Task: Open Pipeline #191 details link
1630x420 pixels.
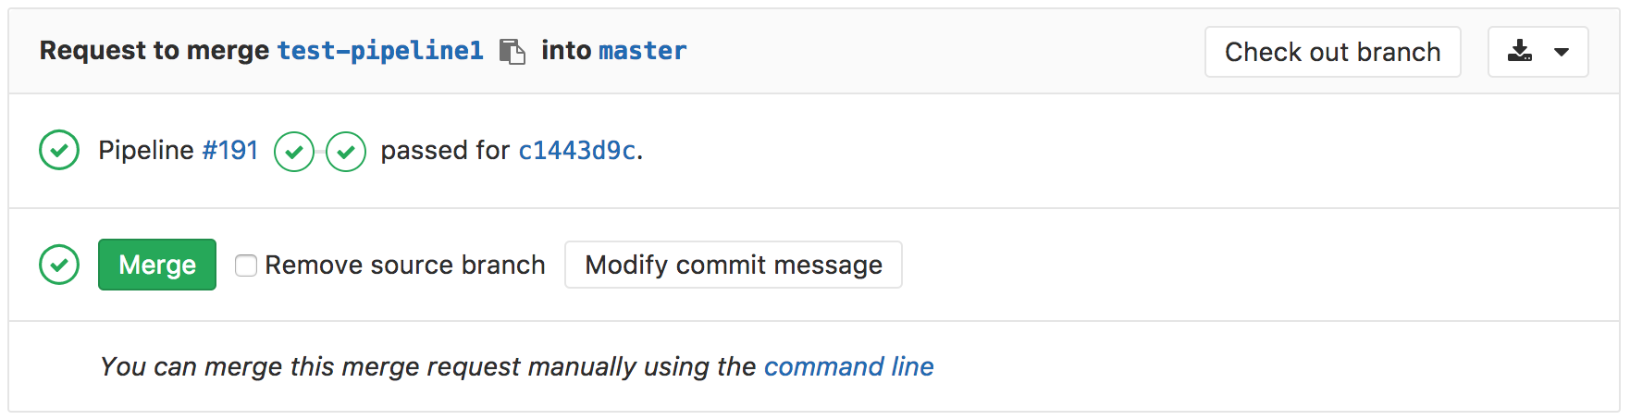Action: (229, 150)
